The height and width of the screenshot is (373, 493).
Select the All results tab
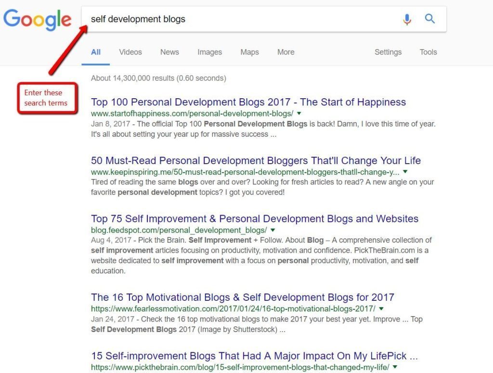pyautogui.click(x=96, y=52)
